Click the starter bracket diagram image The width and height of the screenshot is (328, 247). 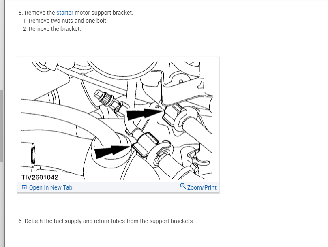pyautogui.click(x=118, y=120)
